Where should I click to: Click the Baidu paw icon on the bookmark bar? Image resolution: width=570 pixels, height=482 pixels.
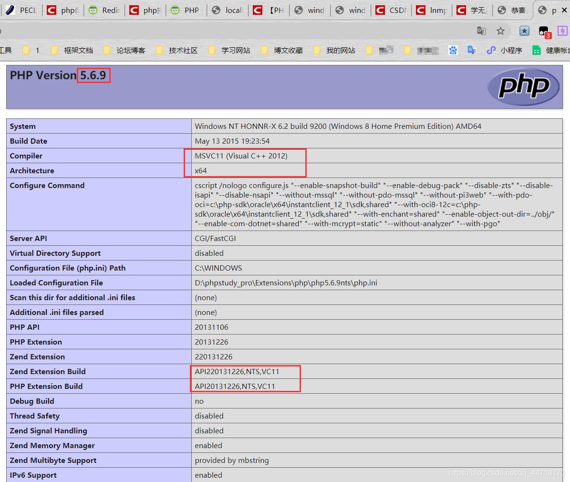pos(453,50)
